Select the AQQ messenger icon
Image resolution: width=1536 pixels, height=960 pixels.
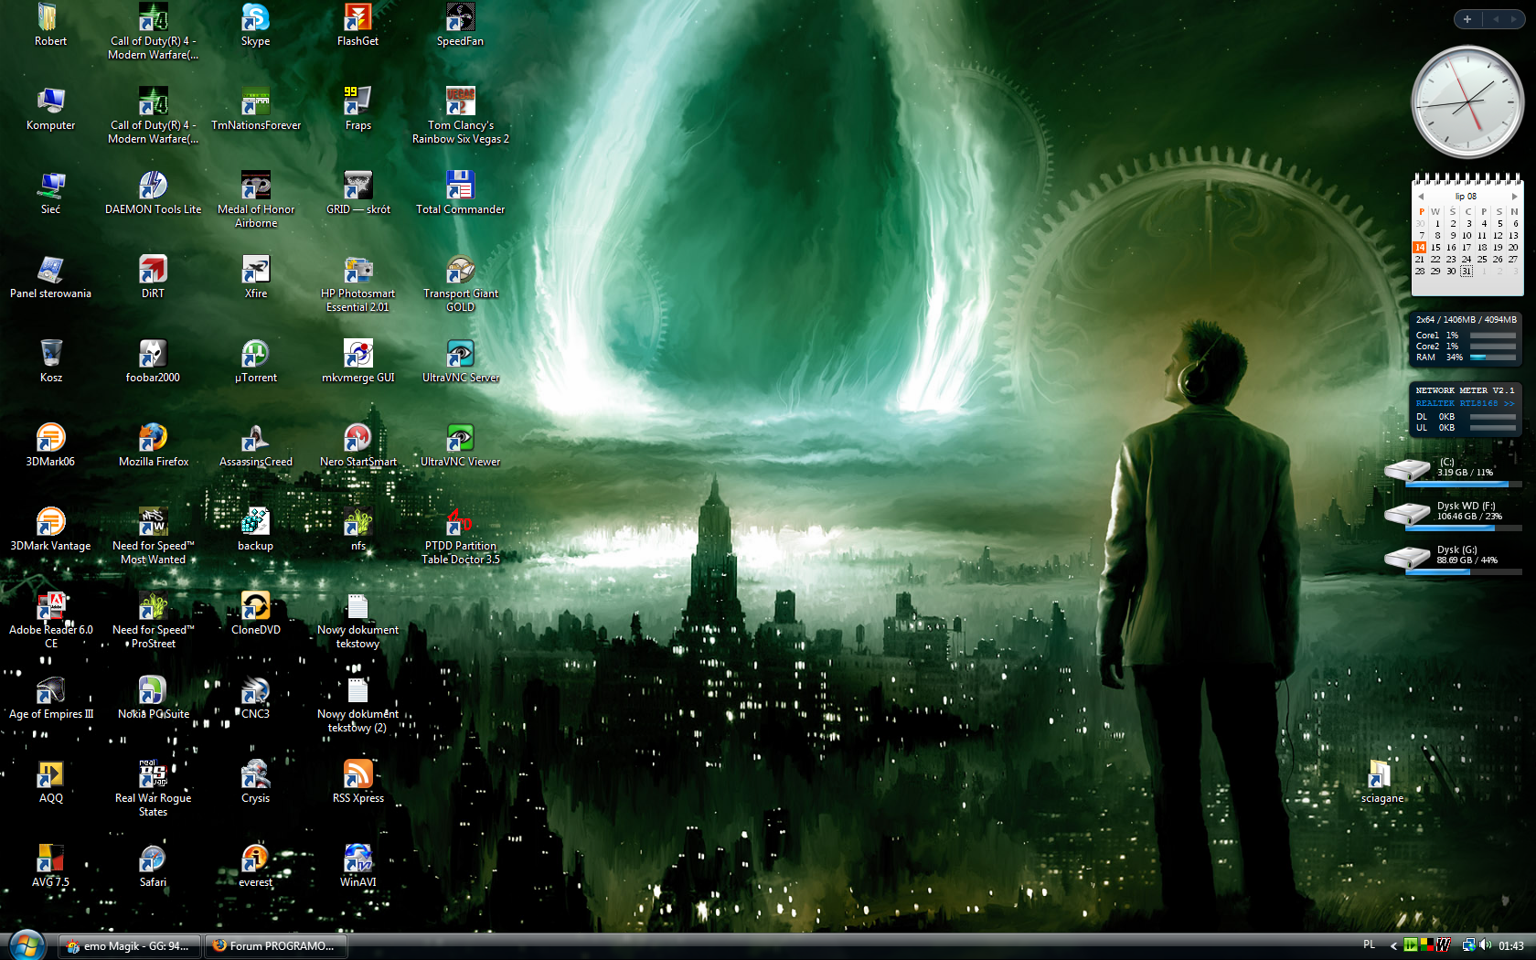[50, 783]
